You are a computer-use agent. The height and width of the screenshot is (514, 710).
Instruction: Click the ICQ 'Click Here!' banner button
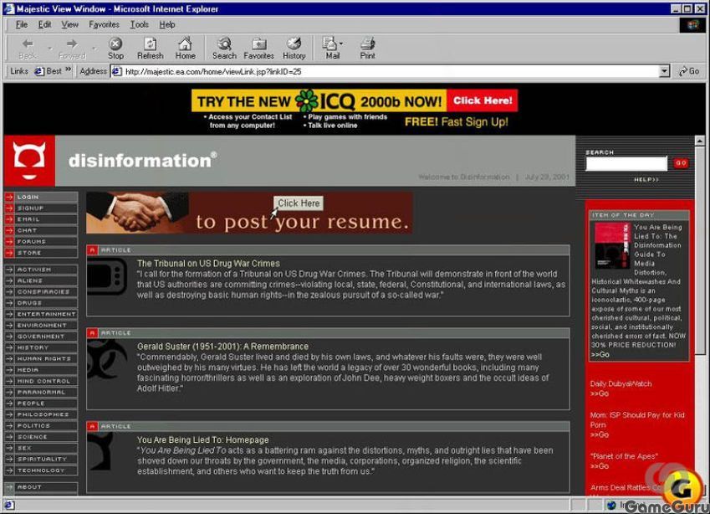pos(483,100)
